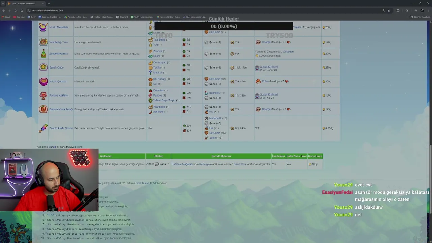The height and width of the screenshot is (243, 432).
Task: Click the Balıkçılık buff icon
Action: 206,93
